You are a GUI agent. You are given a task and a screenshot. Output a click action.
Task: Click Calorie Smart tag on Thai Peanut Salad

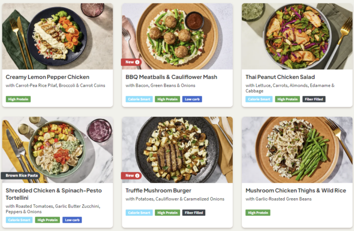(259, 99)
